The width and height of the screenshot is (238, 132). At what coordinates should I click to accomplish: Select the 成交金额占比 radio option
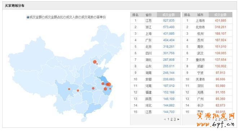click(43, 17)
